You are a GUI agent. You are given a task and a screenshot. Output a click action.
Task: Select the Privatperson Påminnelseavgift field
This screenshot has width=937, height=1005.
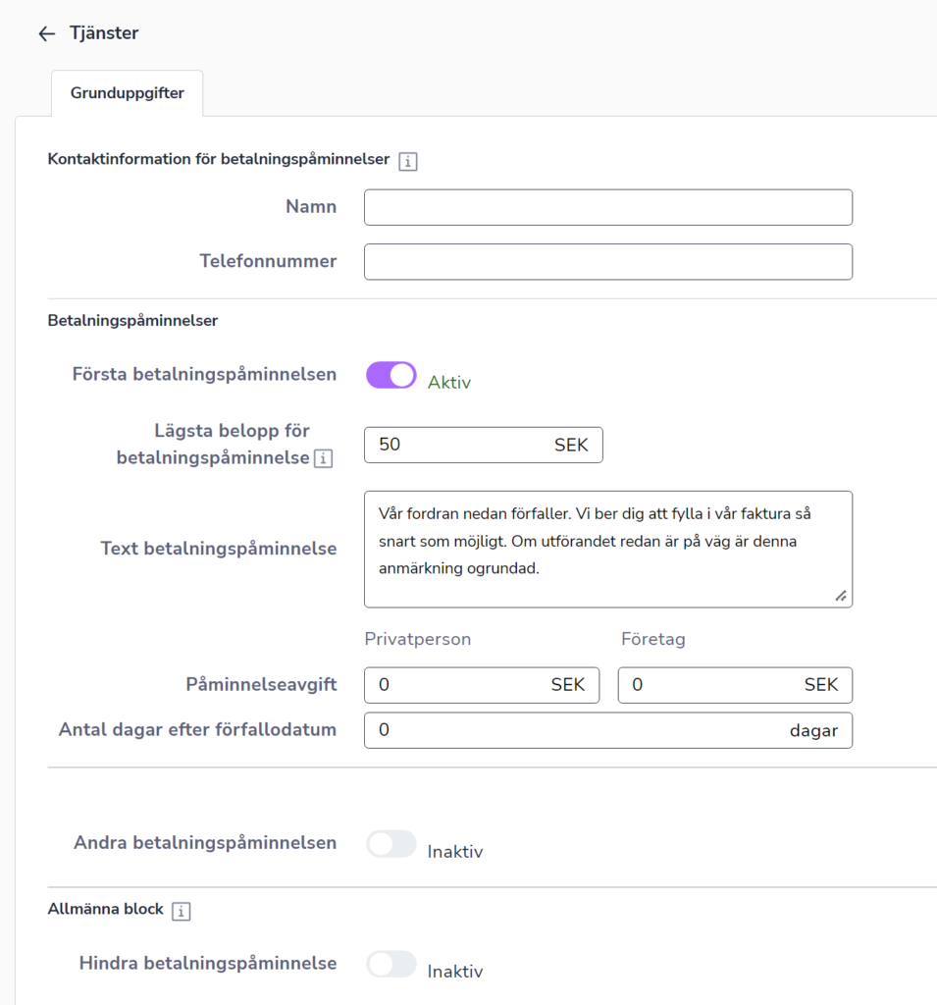point(482,685)
